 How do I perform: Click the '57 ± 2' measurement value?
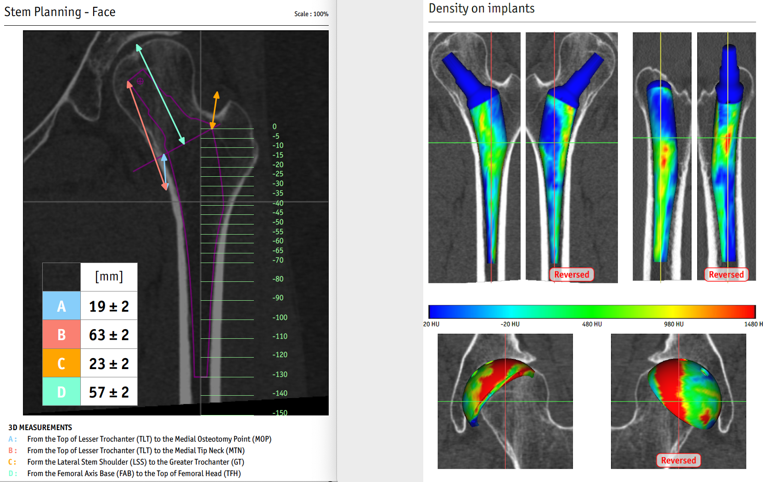[x=109, y=392]
